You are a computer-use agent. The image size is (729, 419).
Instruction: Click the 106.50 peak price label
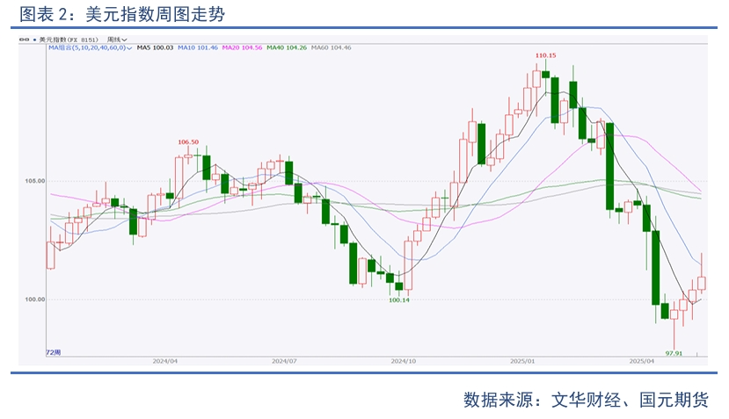click(x=188, y=141)
